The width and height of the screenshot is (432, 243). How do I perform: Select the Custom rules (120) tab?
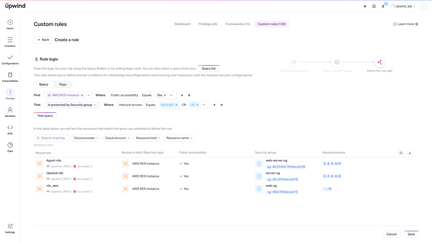click(272, 24)
